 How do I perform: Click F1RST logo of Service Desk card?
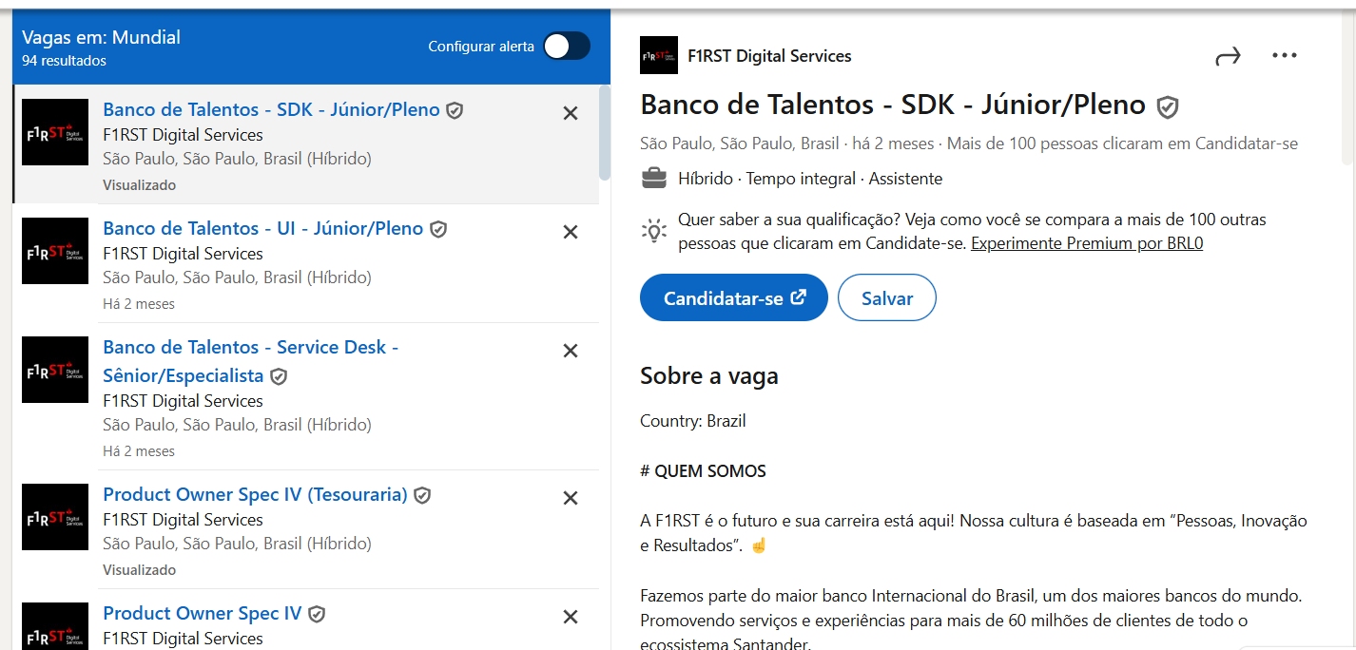[55, 370]
